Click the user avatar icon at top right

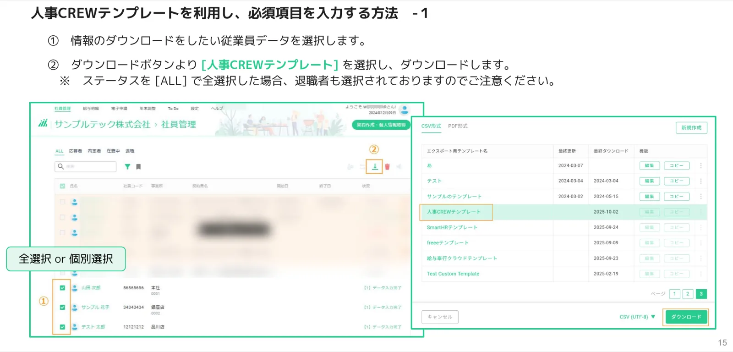point(405,110)
